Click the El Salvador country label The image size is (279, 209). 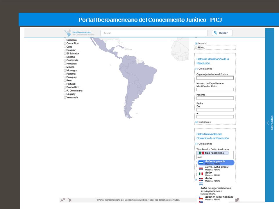73,53
